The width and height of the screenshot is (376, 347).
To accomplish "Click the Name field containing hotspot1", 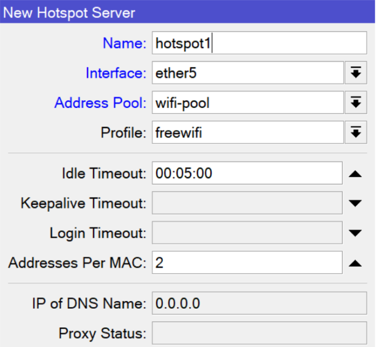I will (x=259, y=43).
